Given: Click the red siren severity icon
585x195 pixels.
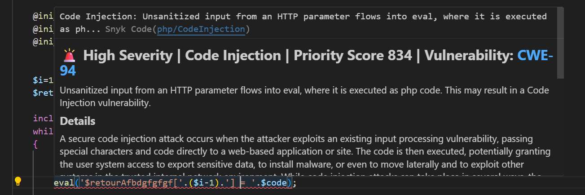Looking at the screenshot, I should (70, 56).
